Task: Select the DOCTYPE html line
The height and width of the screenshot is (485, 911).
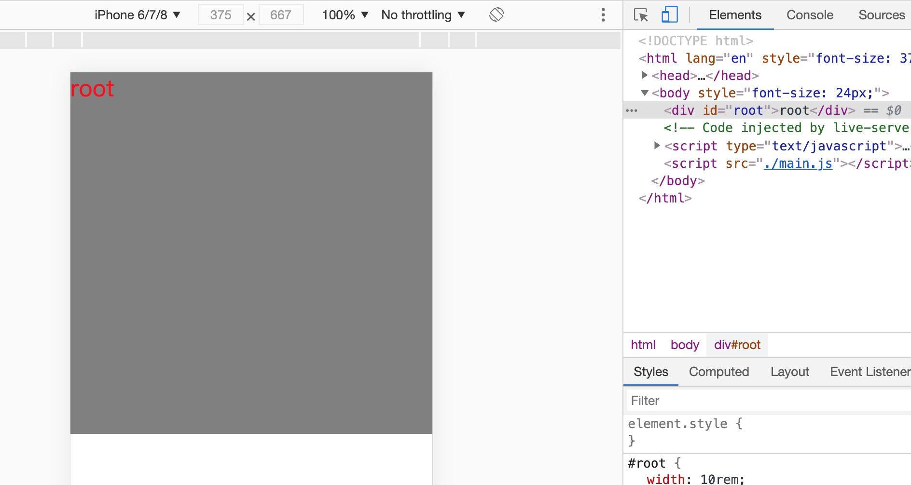Action: (x=695, y=41)
